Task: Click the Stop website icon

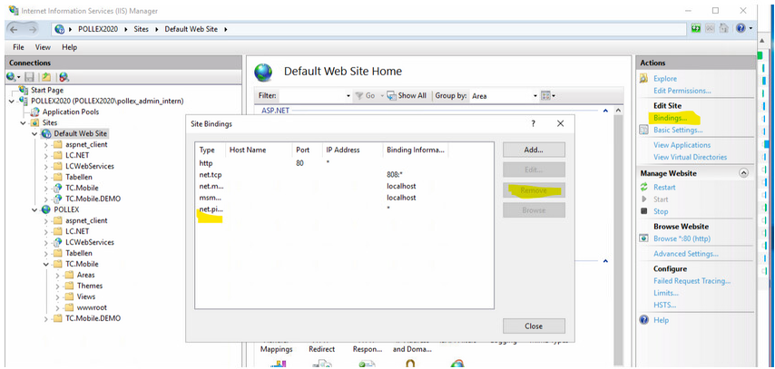Action: pos(644,211)
